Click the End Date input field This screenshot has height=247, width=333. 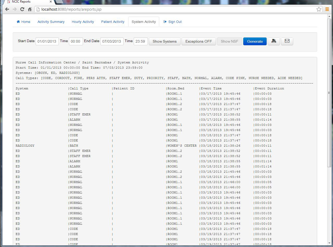pos(112,41)
